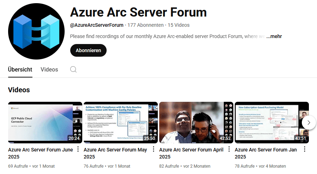The image size is (317, 174).
Task: Click the channel description text beginning 'Please find recordings'
Action: tap(168, 36)
